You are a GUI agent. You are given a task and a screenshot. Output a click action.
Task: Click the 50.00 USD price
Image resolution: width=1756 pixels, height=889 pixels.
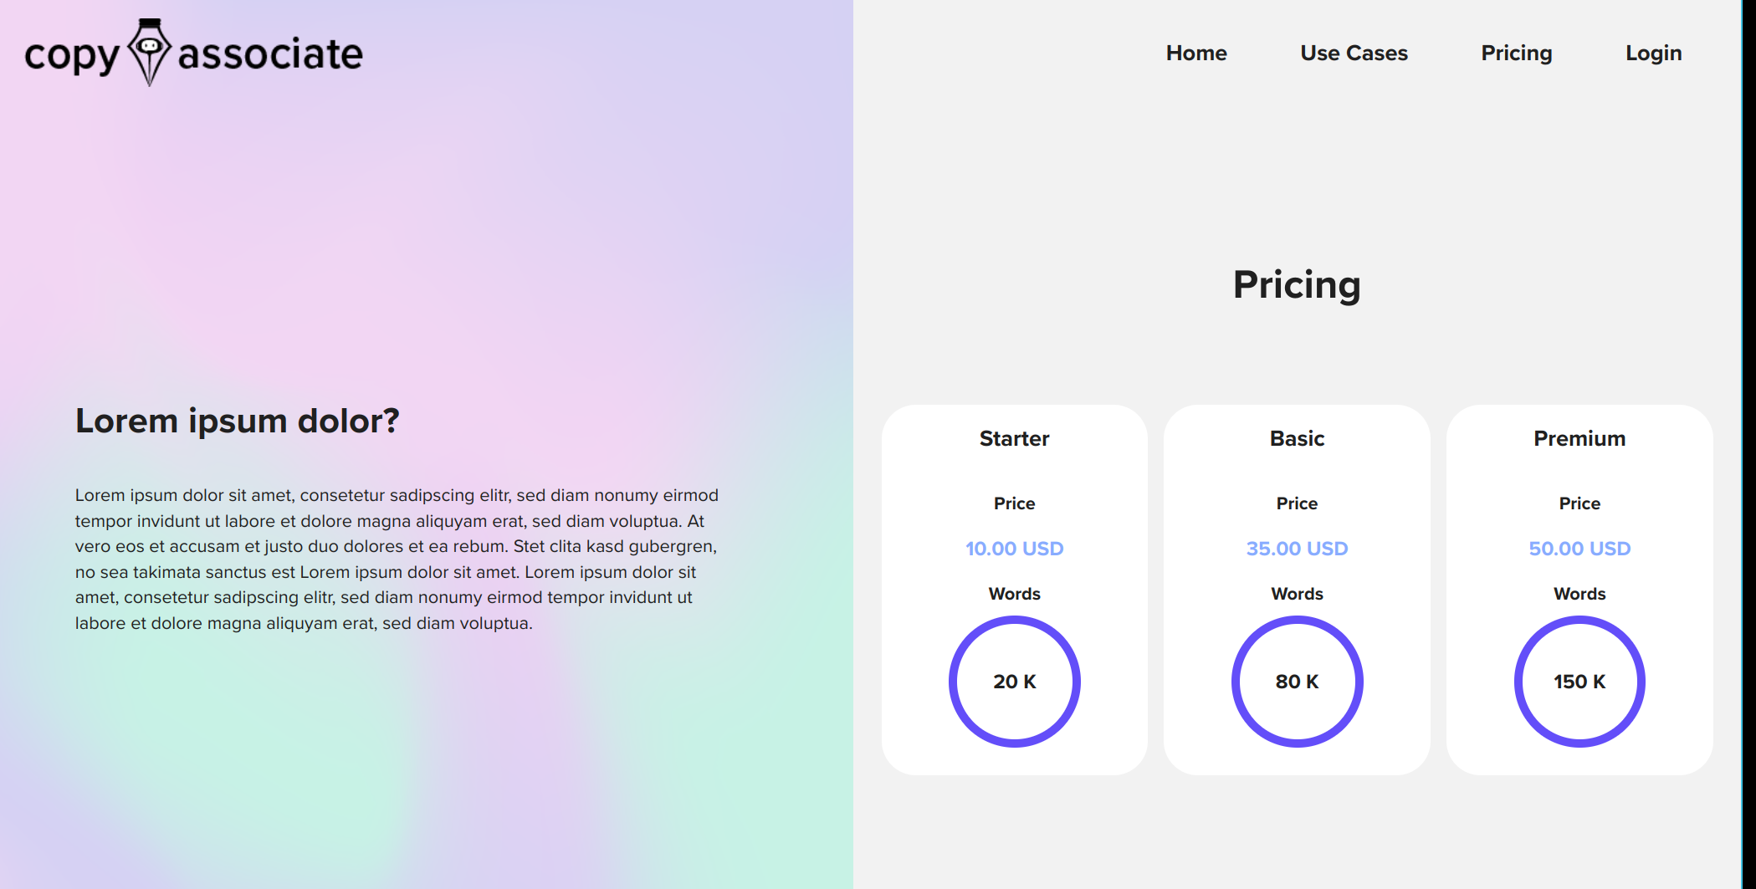(x=1579, y=549)
